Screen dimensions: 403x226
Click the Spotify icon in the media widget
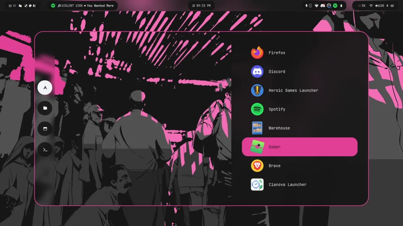click(x=53, y=6)
